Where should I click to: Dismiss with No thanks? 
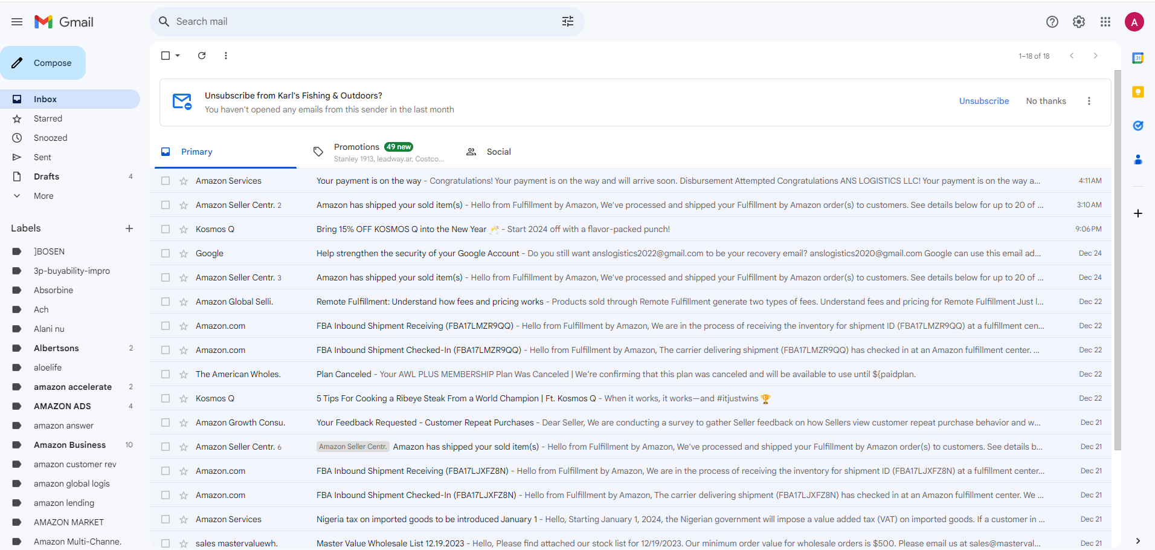[1046, 101]
